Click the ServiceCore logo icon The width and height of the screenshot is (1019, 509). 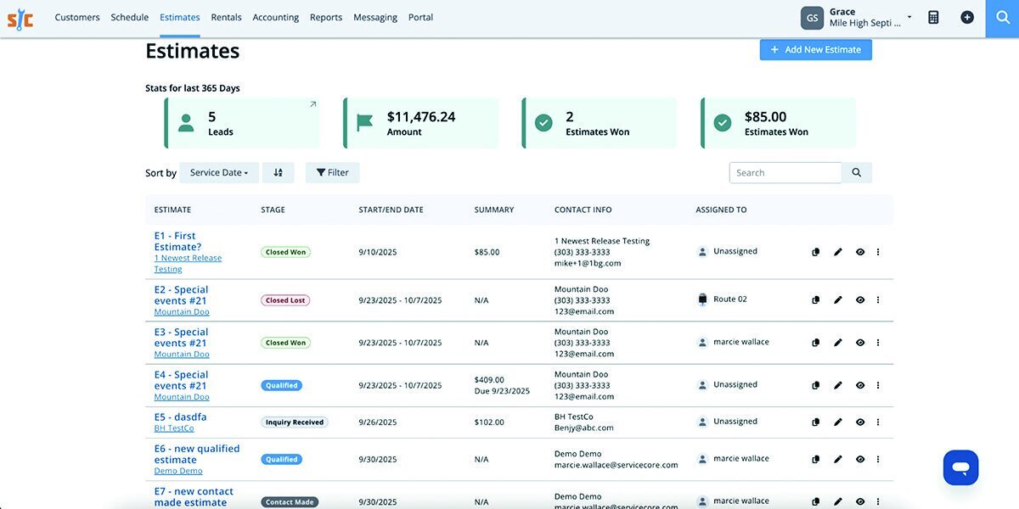pyautogui.click(x=20, y=18)
